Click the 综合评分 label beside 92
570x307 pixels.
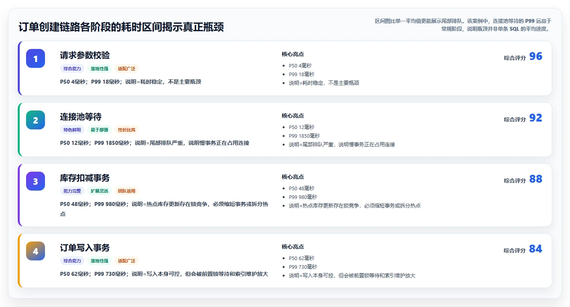pyautogui.click(x=515, y=119)
